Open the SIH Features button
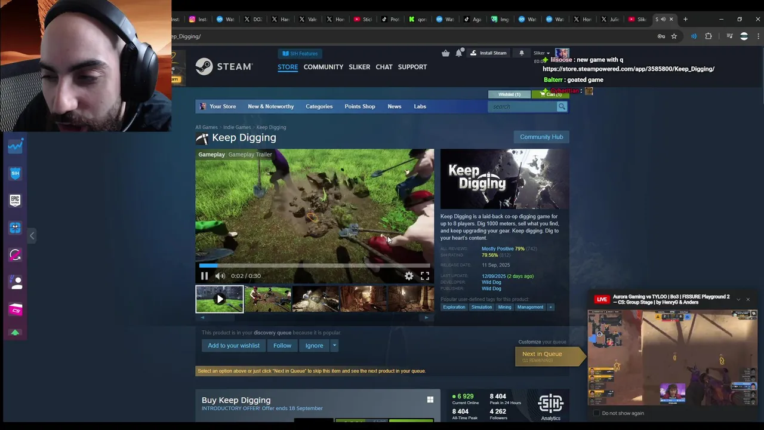This screenshot has width=764, height=430. click(x=300, y=53)
